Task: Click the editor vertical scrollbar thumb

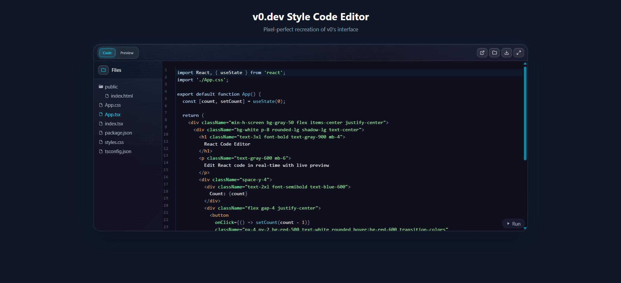Action: (x=525, y=113)
